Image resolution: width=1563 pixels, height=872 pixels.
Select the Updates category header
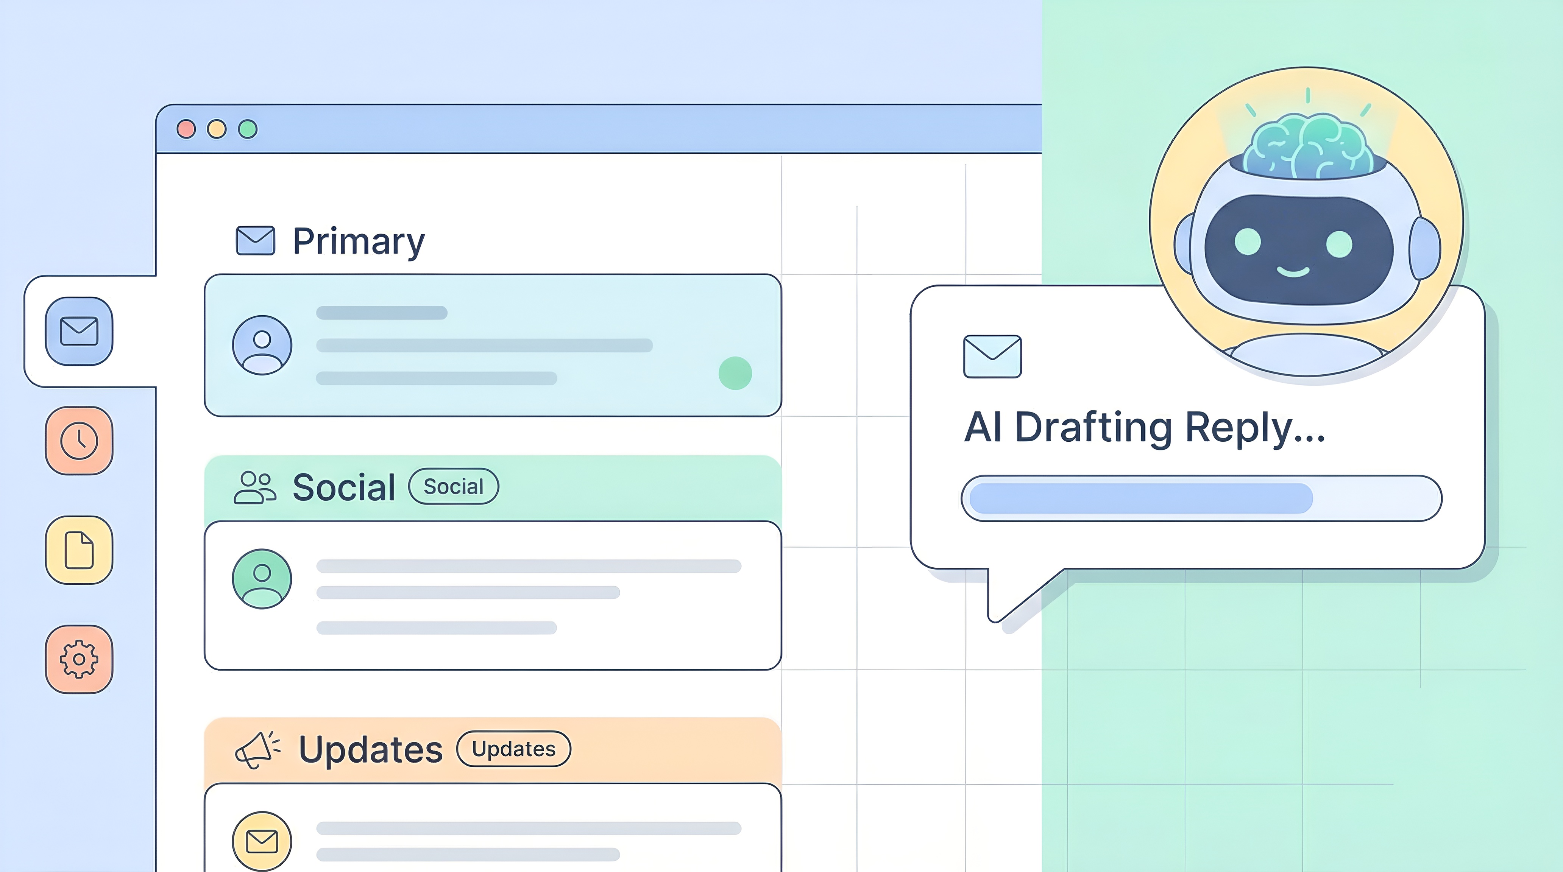pyautogui.click(x=371, y=749)
